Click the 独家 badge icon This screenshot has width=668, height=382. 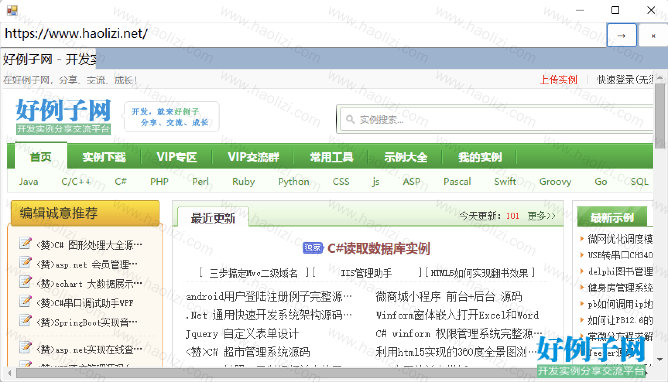(313, 247)
